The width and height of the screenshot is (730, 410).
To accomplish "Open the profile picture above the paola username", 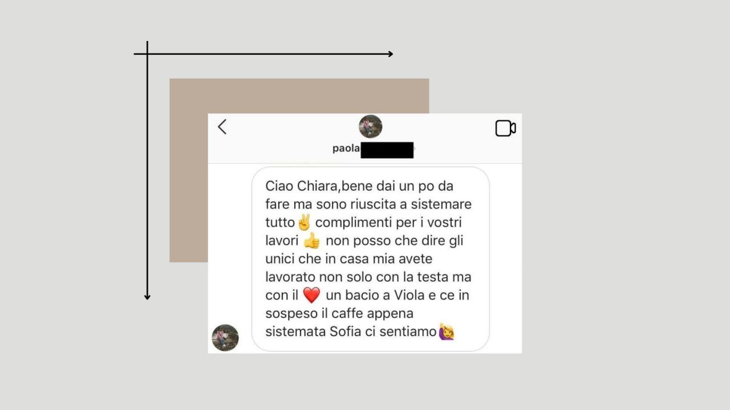I will point(371,126).
